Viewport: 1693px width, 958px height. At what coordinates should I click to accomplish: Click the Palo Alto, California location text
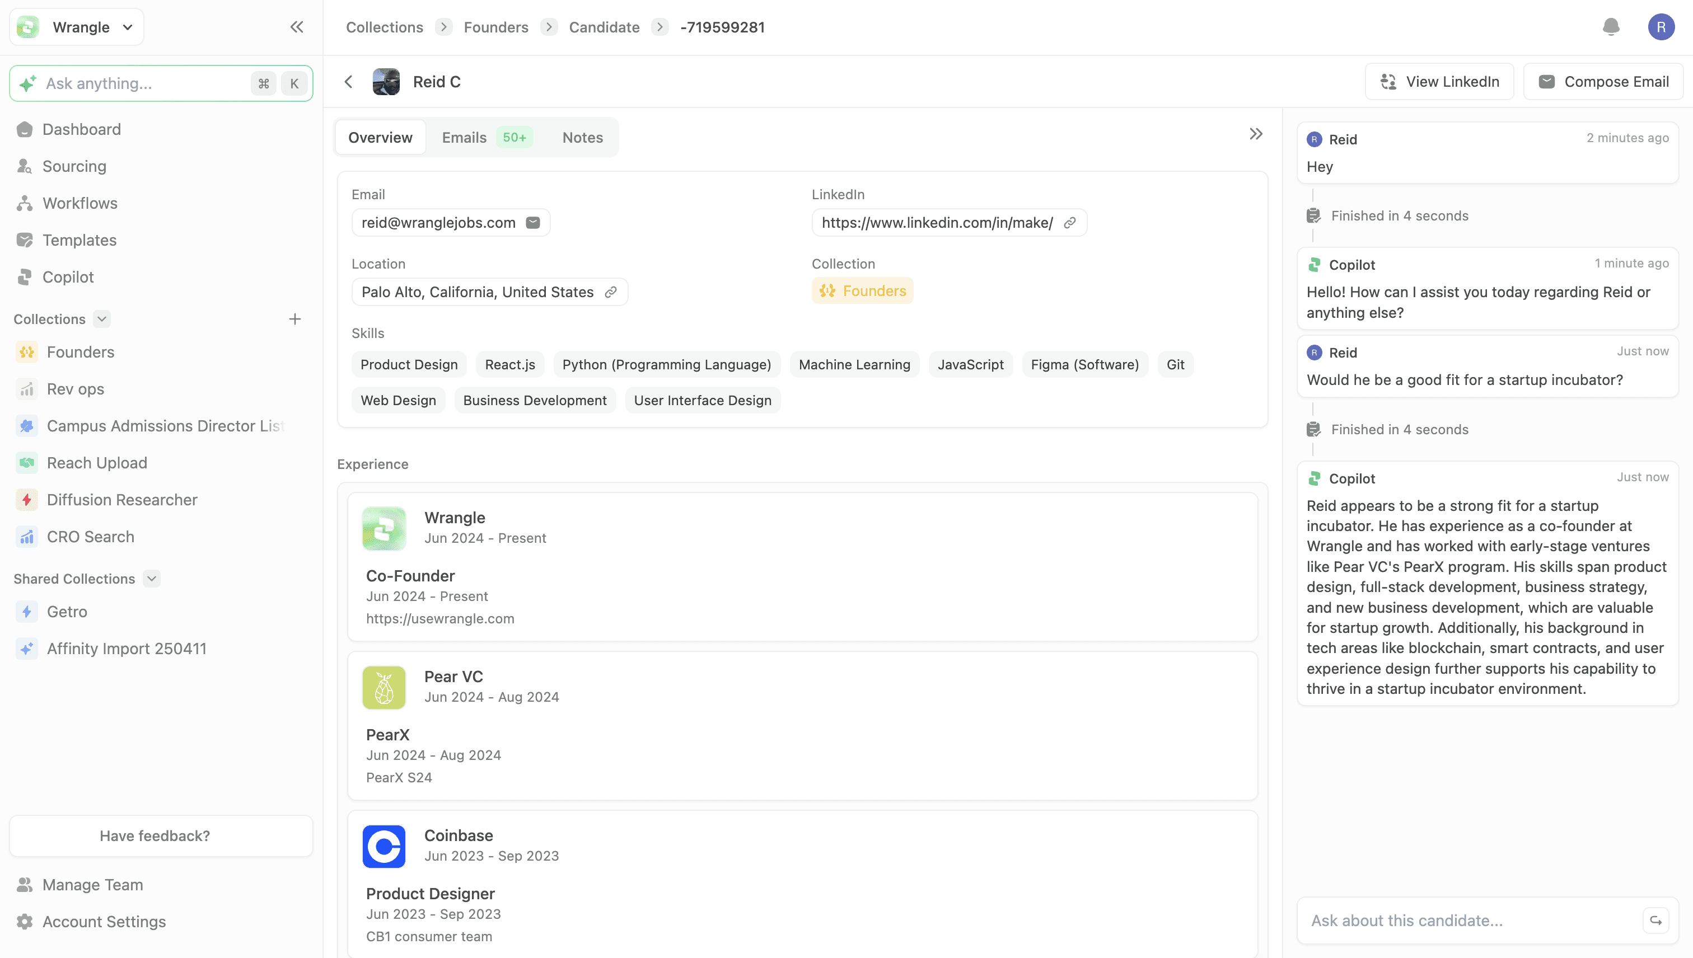click(x=477, y=292)
